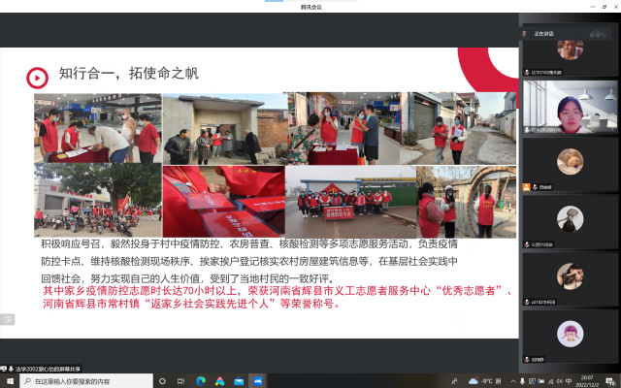Click the speaking indicator header in participant panel
This screenshot has width=621, height=388.
click(543, 33)
